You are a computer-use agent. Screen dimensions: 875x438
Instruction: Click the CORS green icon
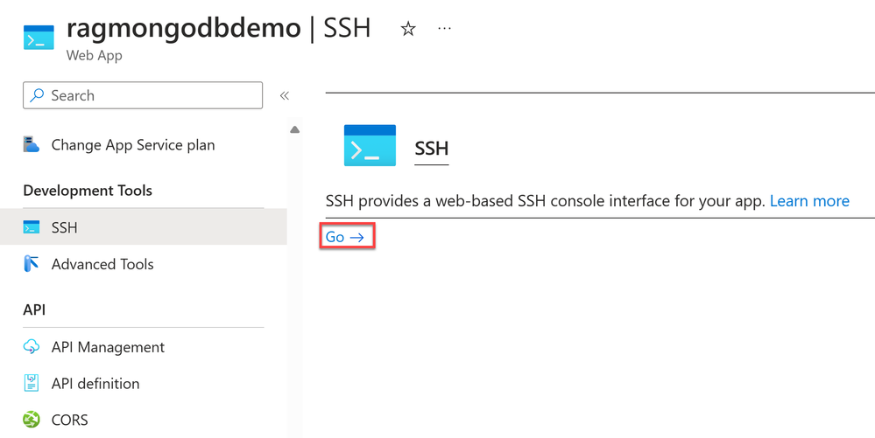(32, 419)
